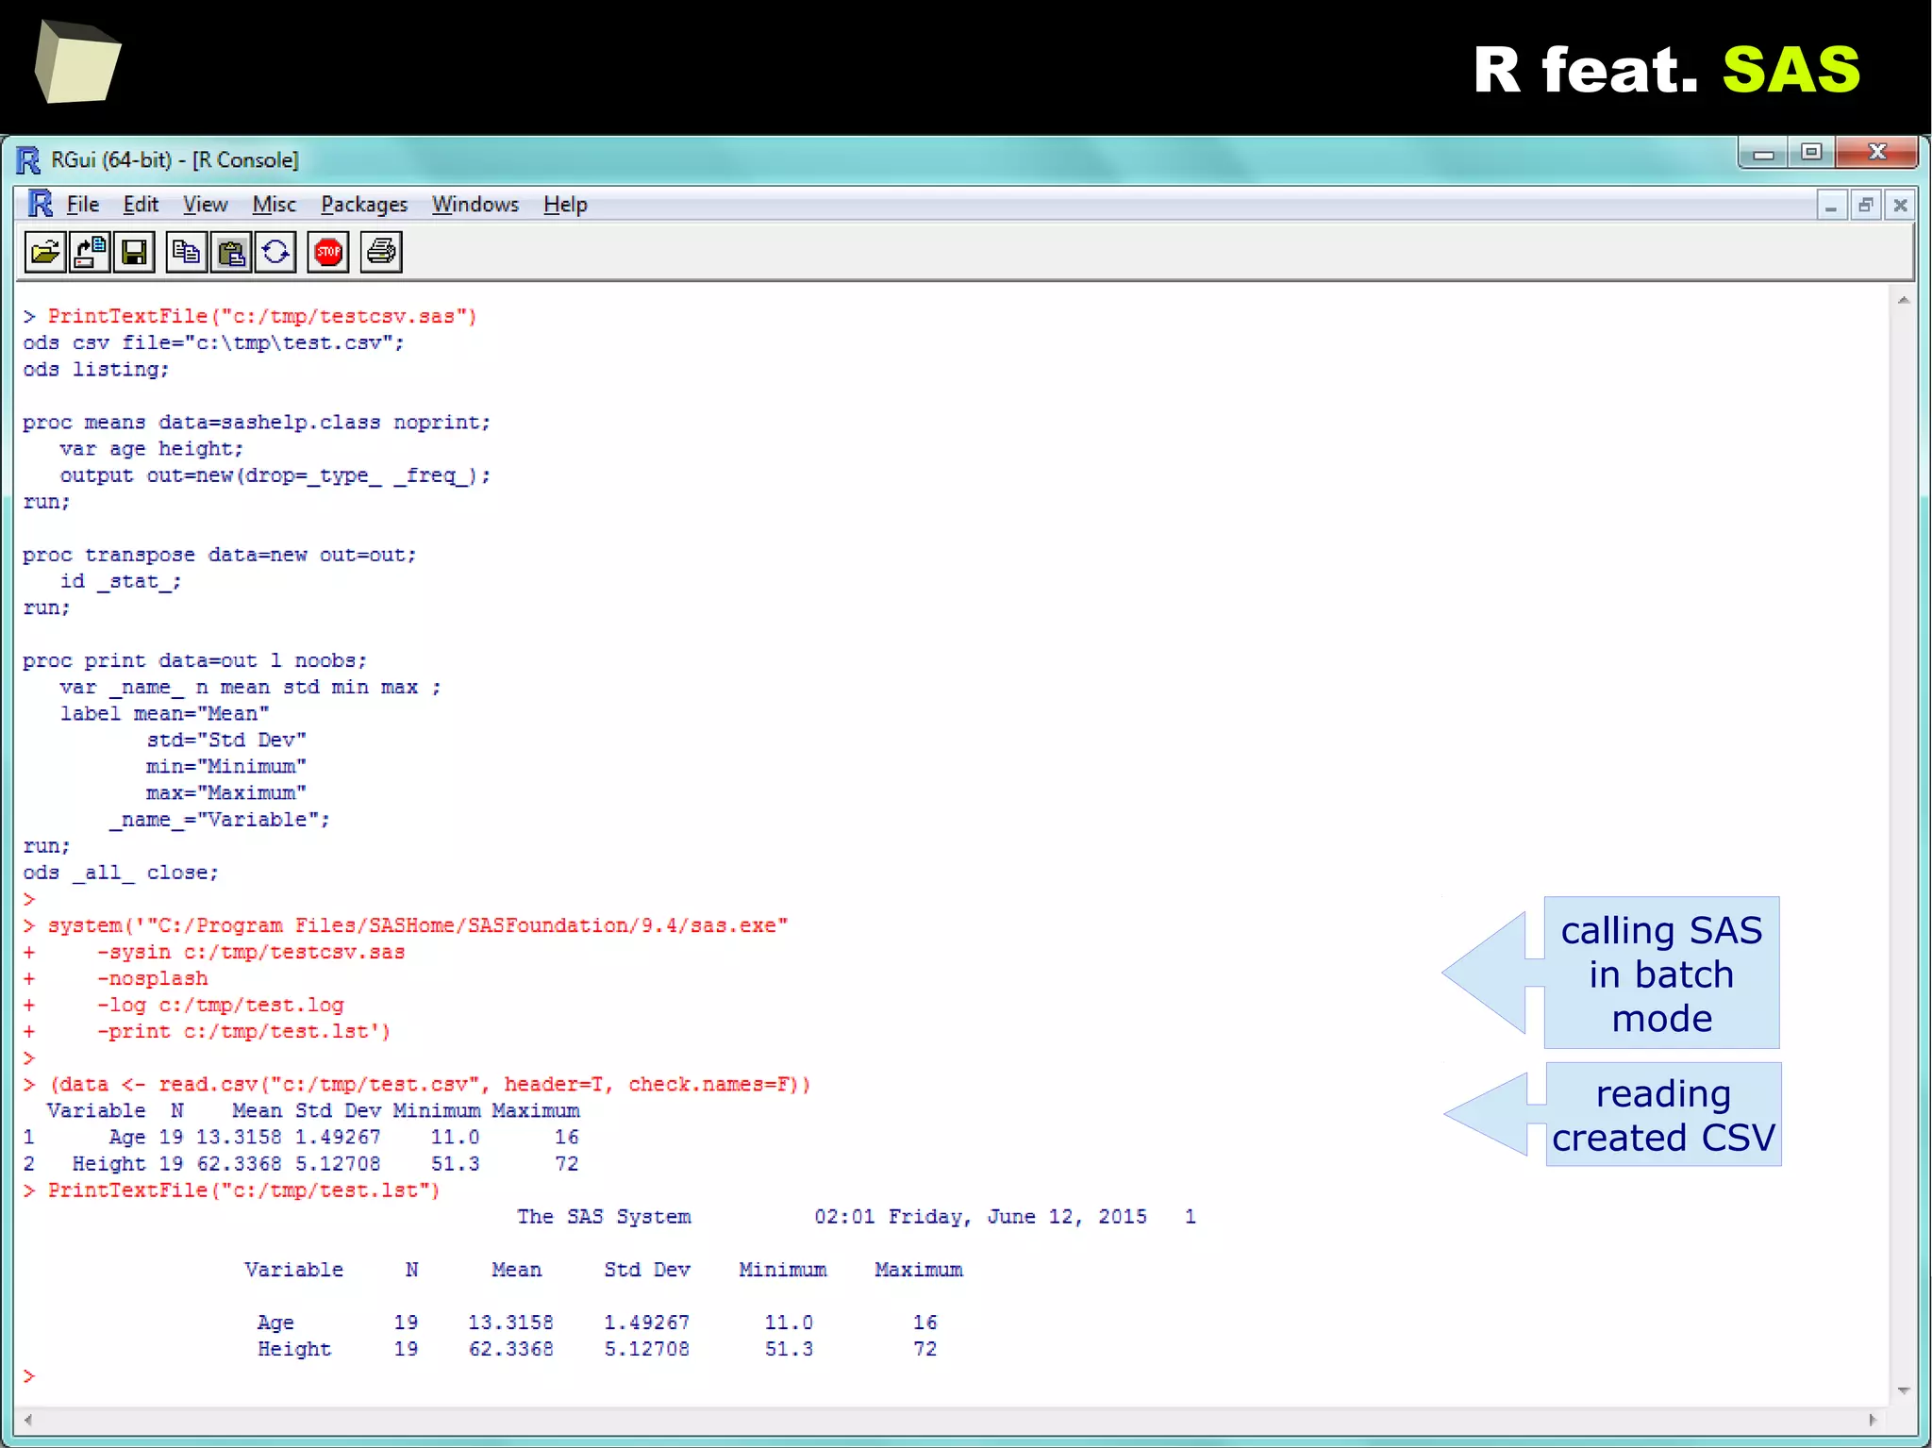This screenshot has height=1448, width=1932.
Task: Click the 'ods listing;' line
Action: point(96,369)
